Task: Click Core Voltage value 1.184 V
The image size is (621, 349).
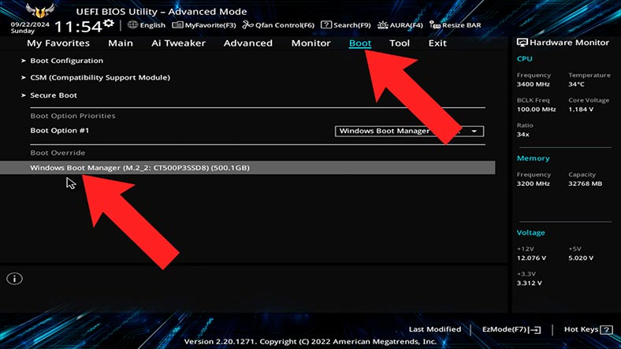Action: [x=581, y=110]
